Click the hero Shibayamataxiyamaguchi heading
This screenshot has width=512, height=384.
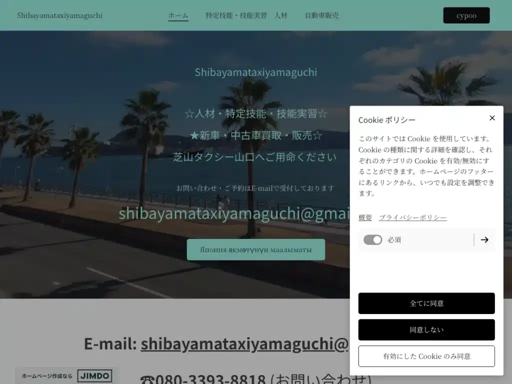(x=255, y=72)
